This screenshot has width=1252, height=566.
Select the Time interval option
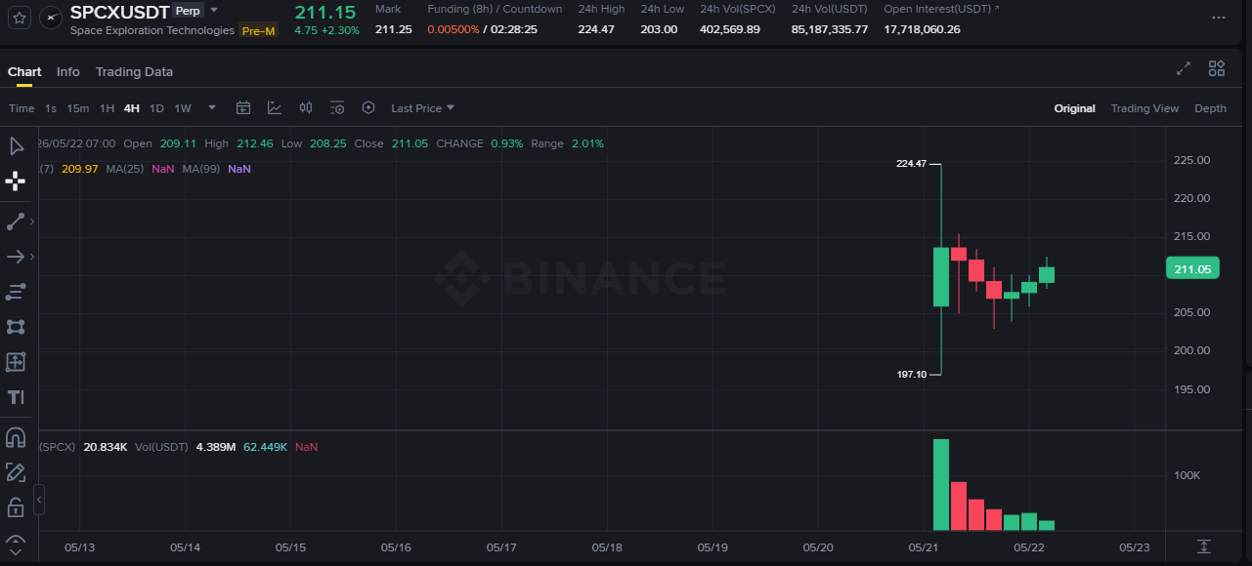tap(22, 108)
